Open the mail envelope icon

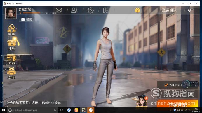(59, 10)
